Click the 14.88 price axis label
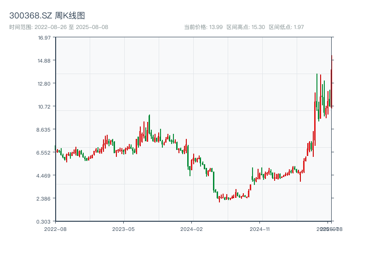The image size is (368, 276). click(x=44, y=61)
